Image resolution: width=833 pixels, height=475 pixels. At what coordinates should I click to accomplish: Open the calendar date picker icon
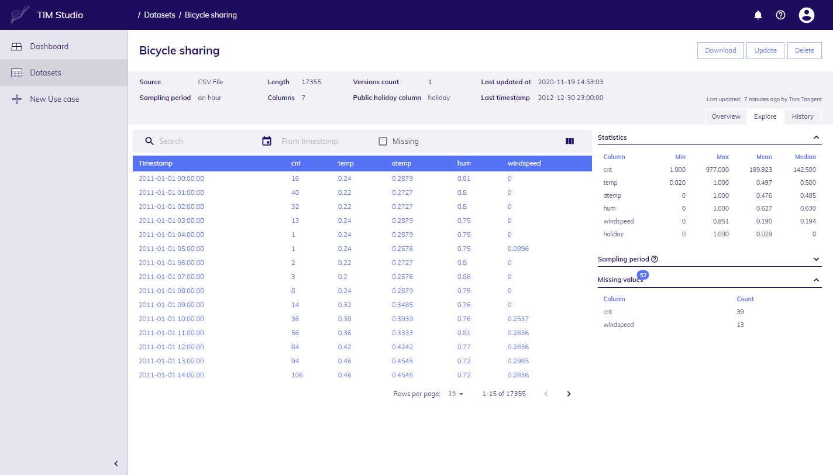pyautogui.click(x=267, y=141)
